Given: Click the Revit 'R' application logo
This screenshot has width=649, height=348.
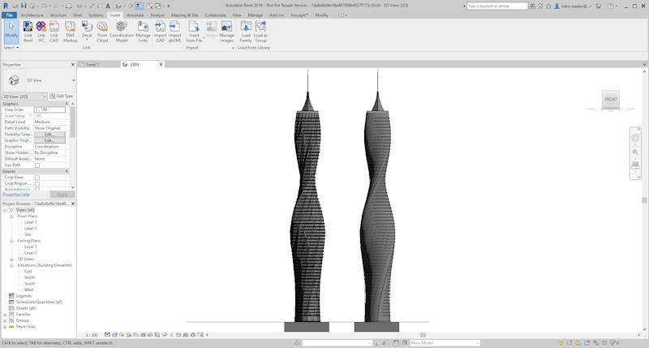Looking at the screenshot, I should point(6,6).
